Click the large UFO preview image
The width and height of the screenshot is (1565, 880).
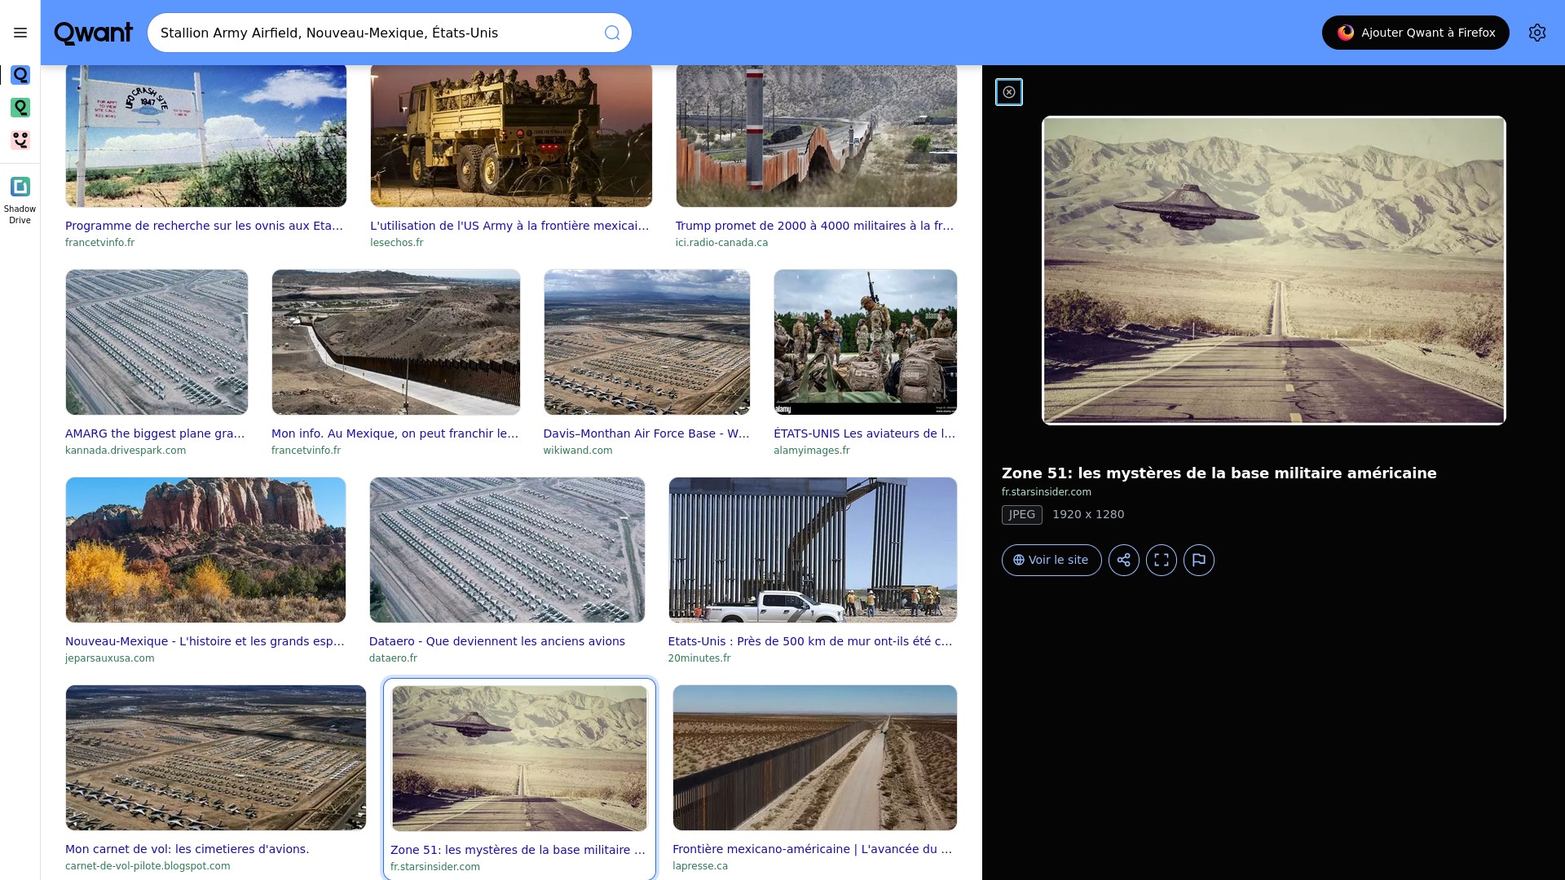click(1273, 271)
